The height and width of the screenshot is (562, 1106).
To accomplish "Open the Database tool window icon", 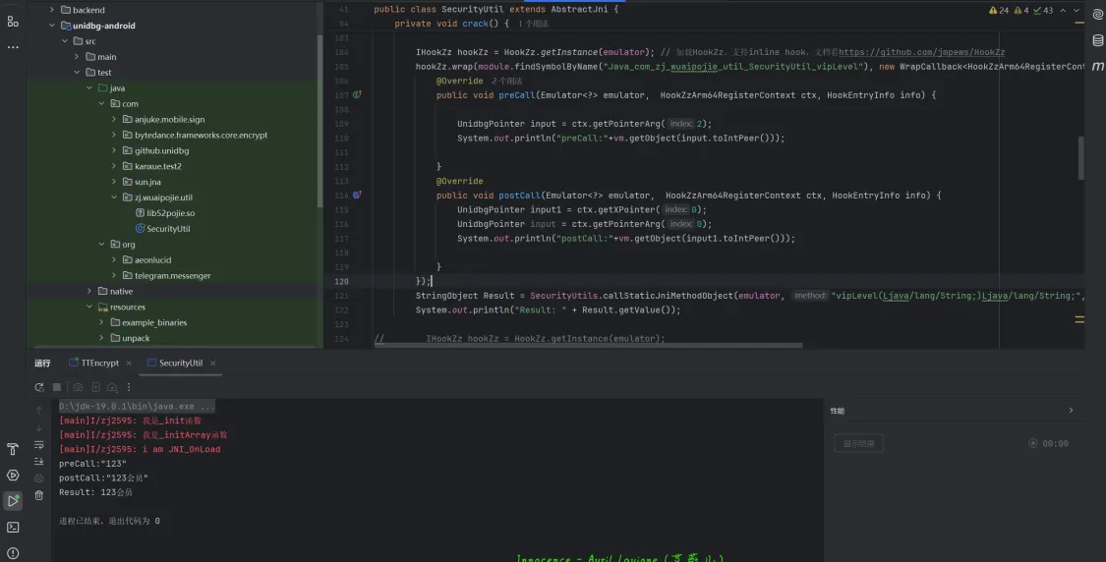I will point(1097,40).
